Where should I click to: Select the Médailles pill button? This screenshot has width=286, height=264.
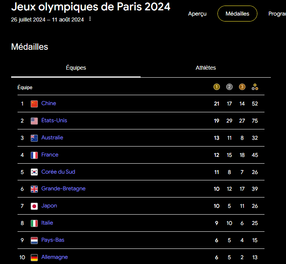coord(237,14)
